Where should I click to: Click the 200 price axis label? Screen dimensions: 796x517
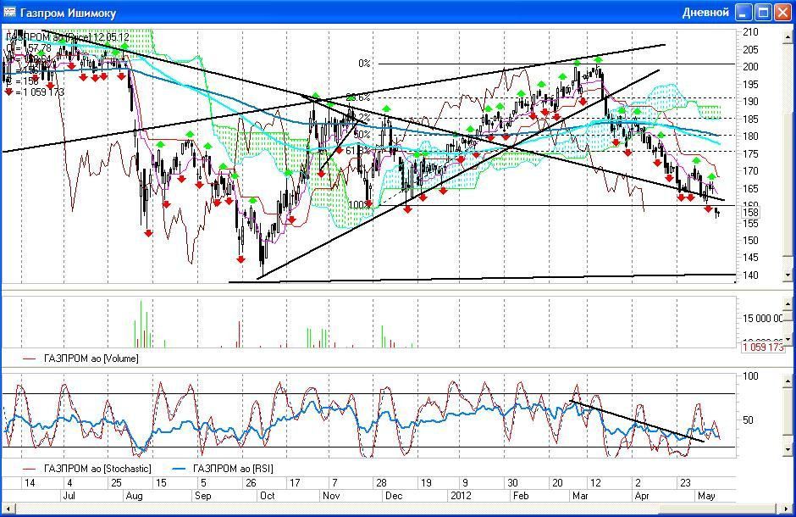pyautogui.click(x=750, y=66)
